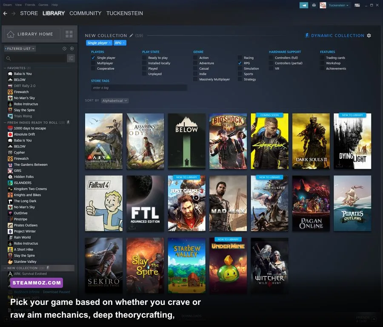Screen dimensions: 383x327
Task: Select 1000 days to escape in sidebar
Action: pos(30,128)
